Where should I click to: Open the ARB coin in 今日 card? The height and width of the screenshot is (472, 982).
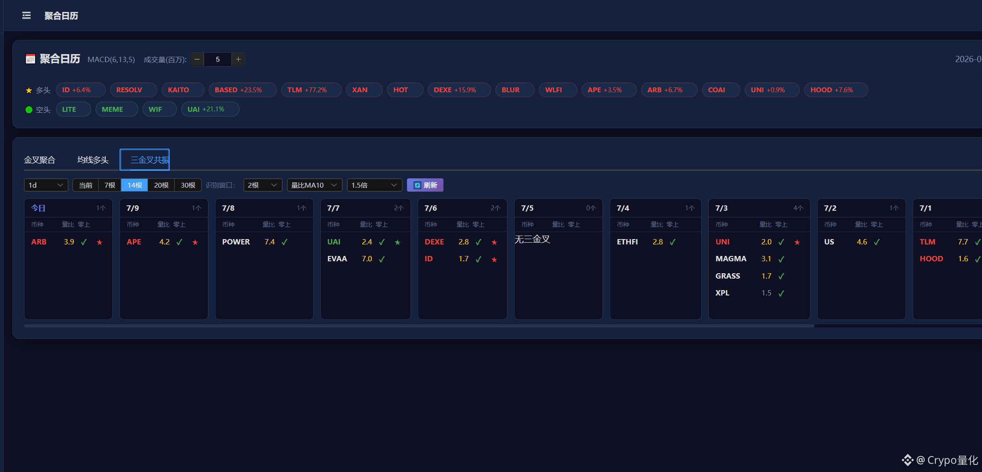[x=39, y=242]
